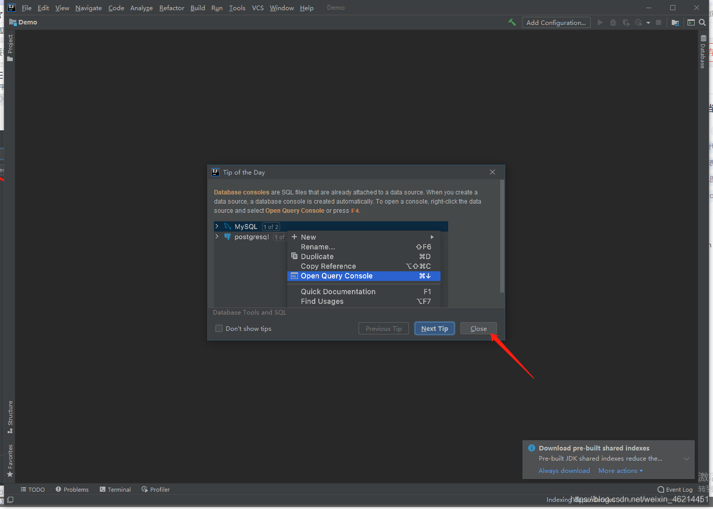Open the run options dropdown arrow
Viewport: 713px width, 509px height.
[x=648, y=23]
